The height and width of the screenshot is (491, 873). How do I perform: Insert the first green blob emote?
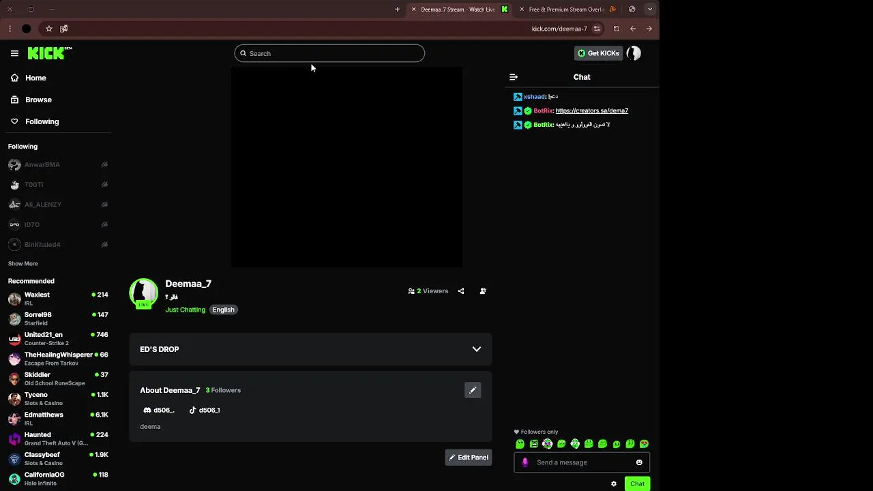520,444
